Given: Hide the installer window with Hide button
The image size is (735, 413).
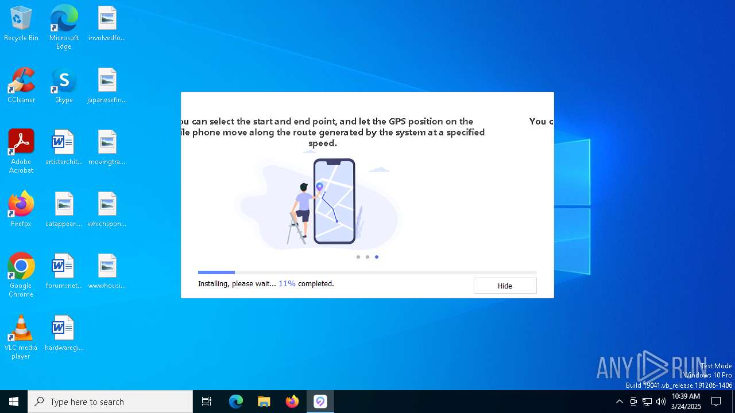Looking at the screenshot, I should tap(505, 286).
